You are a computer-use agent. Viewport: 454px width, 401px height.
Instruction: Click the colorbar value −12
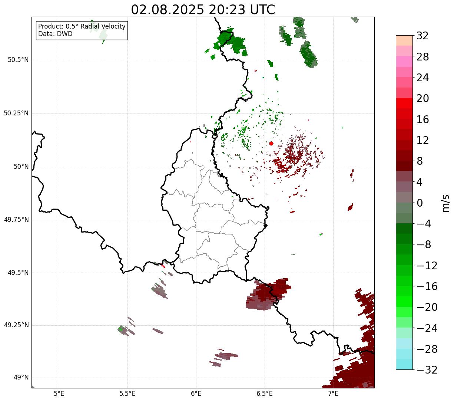[427, 265]
